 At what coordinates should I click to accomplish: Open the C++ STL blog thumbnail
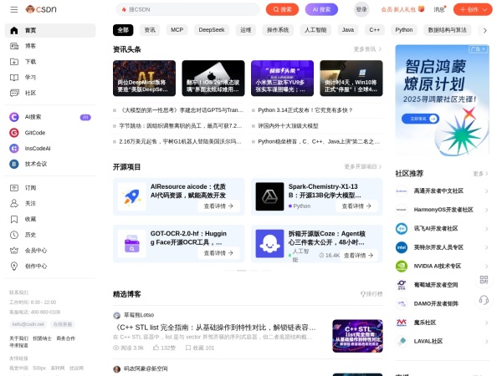pyautogui.click(x=357, y=336)
